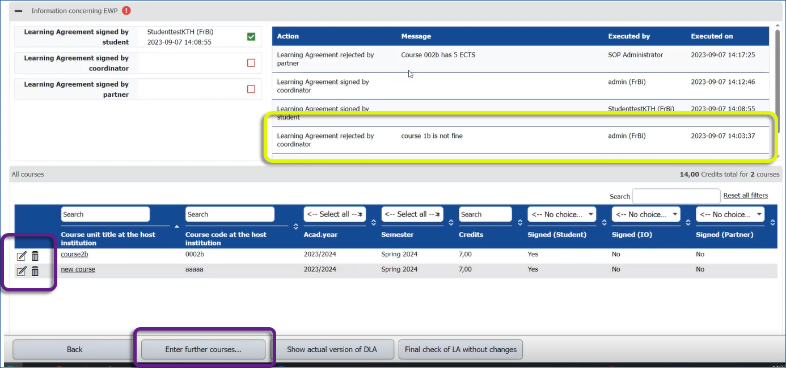Click Reset all filters link
The width and height of the screenshot is (786, 368).
click(745, 196)
